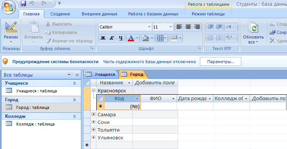Screen dimensions: 287x149
Task: Click the (№) new record cell
Action: pos(122,106)
